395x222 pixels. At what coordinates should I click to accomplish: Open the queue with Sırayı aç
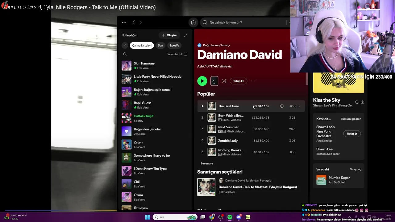tap(355, 169)
